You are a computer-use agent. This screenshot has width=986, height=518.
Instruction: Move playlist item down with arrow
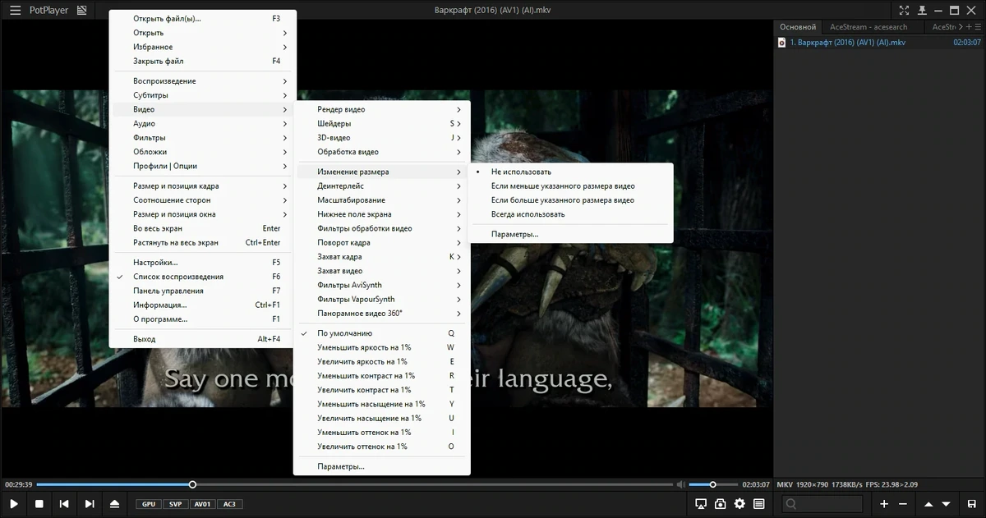pyautogui.click(x=947, y=503)
